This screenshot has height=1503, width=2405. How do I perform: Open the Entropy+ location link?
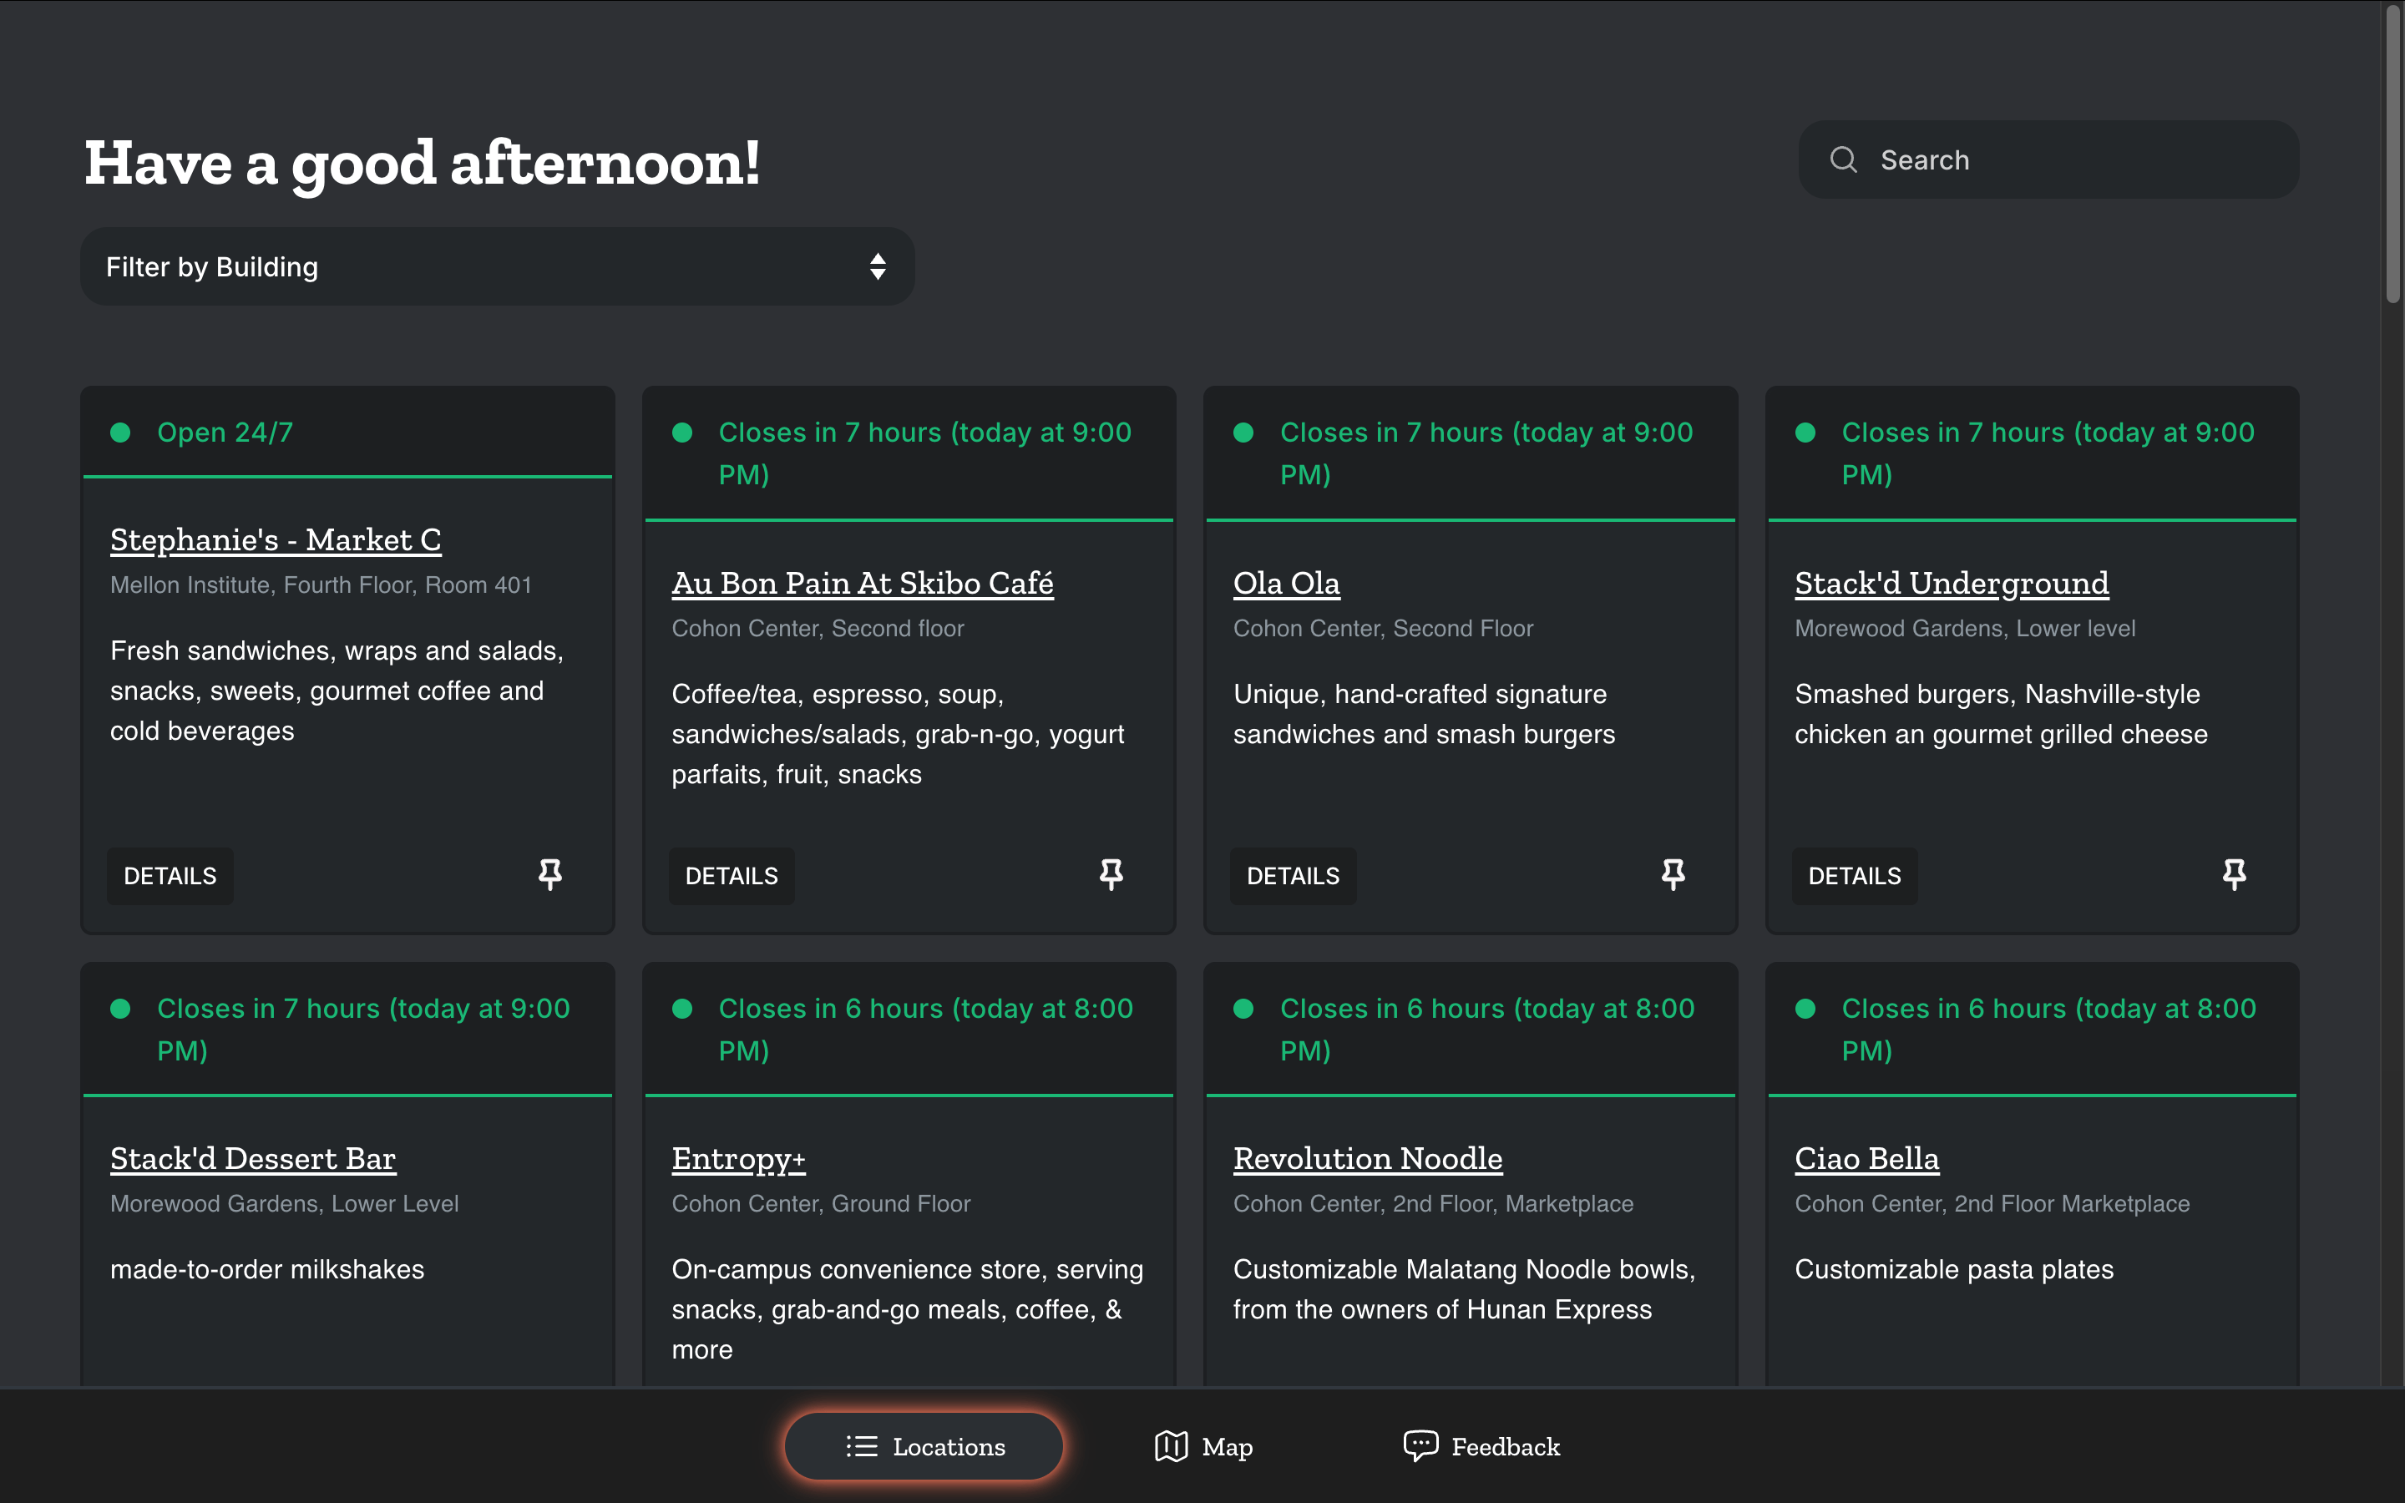[738, 1159]
